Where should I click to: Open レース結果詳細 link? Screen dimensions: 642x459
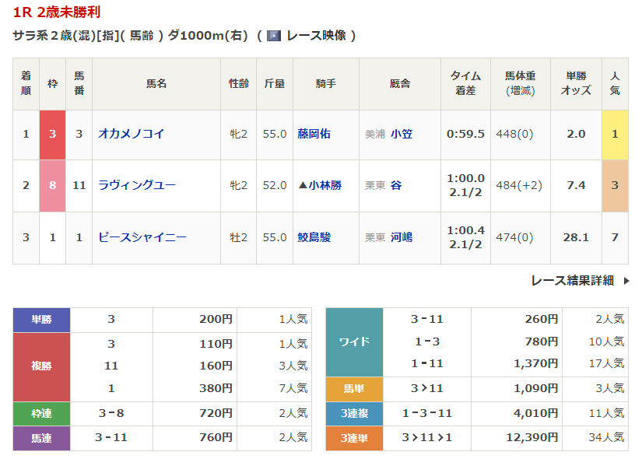(572, 281)
